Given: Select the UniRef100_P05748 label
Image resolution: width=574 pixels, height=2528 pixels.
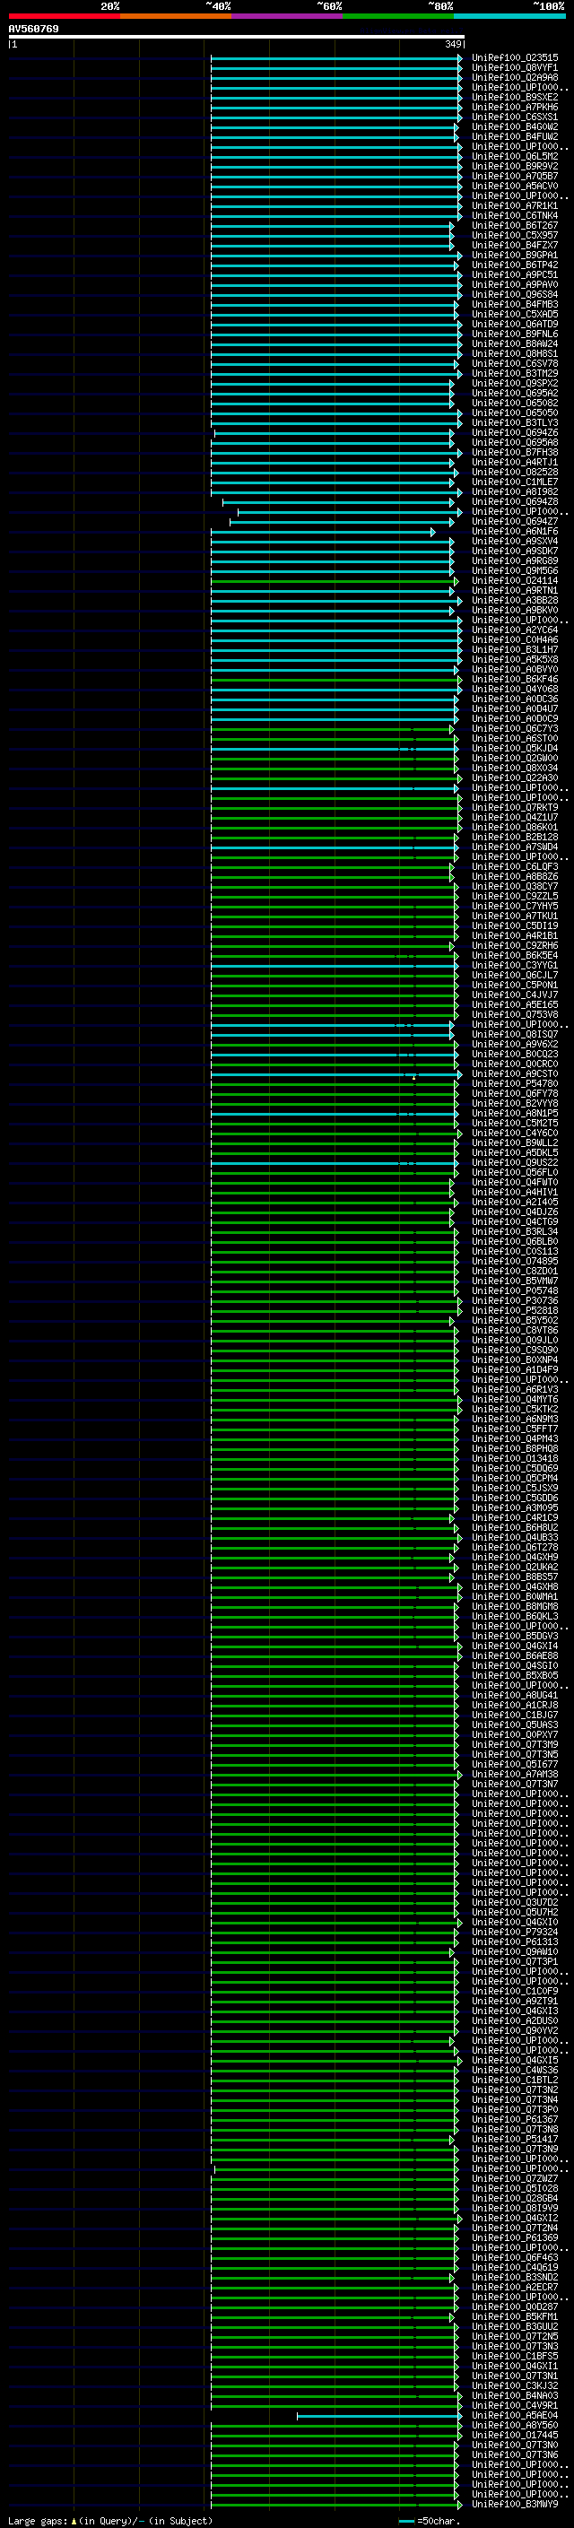Looking at the screenshot, I should (x=514, y=1290).
